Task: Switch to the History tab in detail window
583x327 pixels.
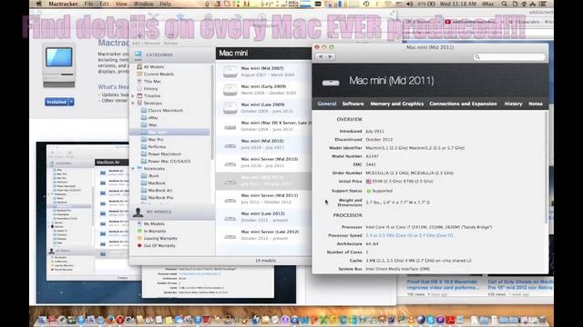Action: [513, 104]
